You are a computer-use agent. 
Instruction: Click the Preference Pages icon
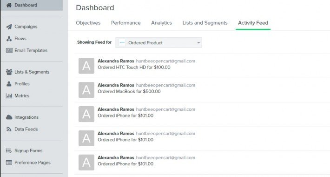(9, 163)
